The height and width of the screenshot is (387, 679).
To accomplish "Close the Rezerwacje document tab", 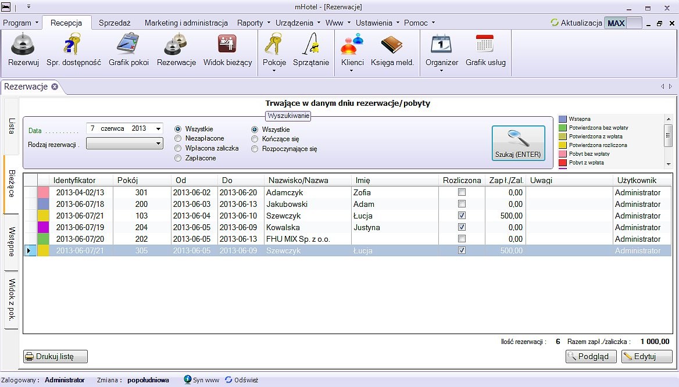I will tap(55, 87).
